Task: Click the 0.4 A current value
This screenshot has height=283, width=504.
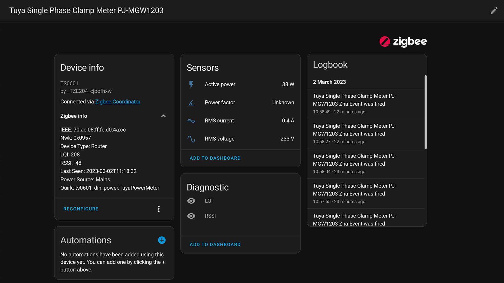Action: [x=288, y=121]
